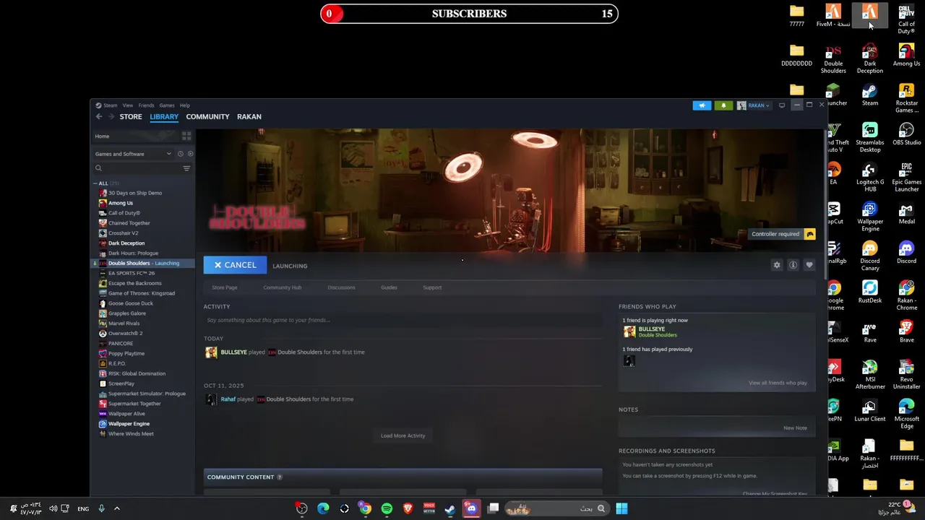Open game info icon
This screenshot has width=925, height=520.
pyautogui.click(x=793, y=265)
